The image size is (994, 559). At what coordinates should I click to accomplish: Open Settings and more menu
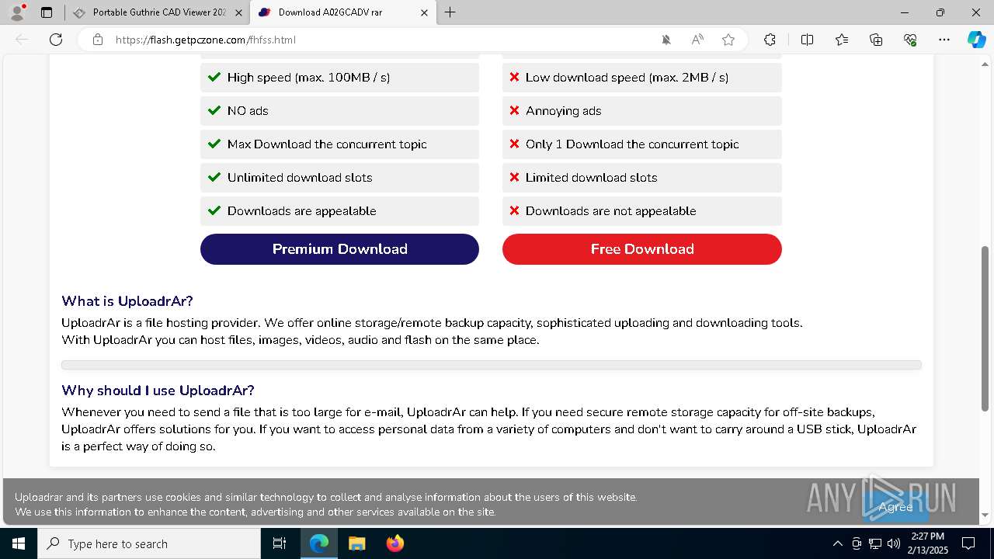pos(944,40)
